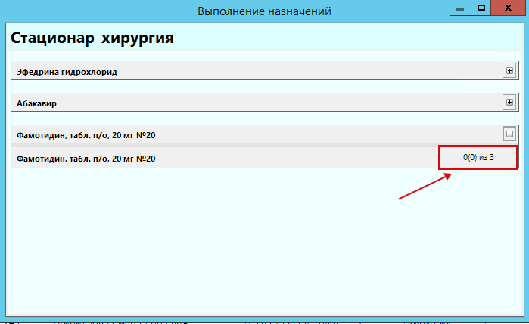Select the Эфедрина гидрохлорид label

tap(67, 72)
